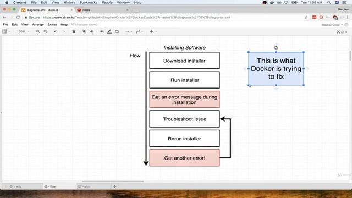The image size is (352, 198).
Task: Toggle the shadow rectangle tool
Action: tap(117, 32)
